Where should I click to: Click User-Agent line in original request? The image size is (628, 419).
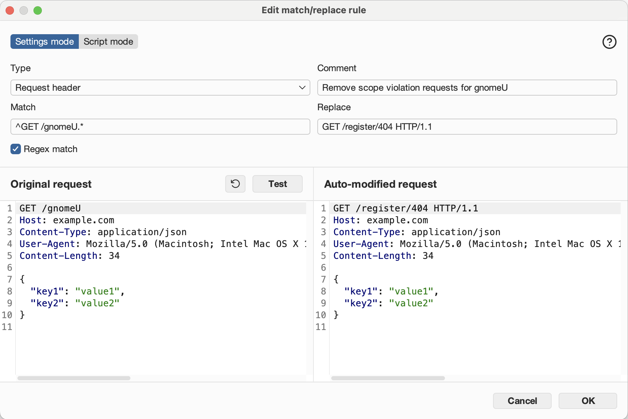pyautogui.click(x=163, y=244)
